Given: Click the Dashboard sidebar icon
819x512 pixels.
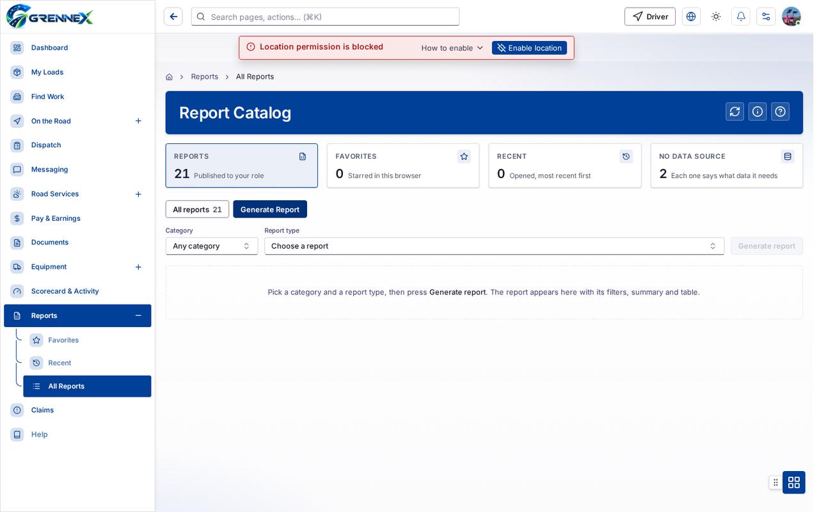Looking at the screenshot, I should coord(17,48).
